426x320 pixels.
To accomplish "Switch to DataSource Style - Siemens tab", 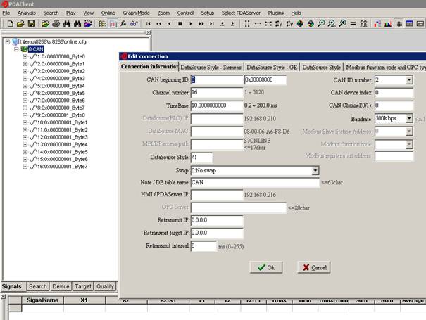I will (211, 67).
